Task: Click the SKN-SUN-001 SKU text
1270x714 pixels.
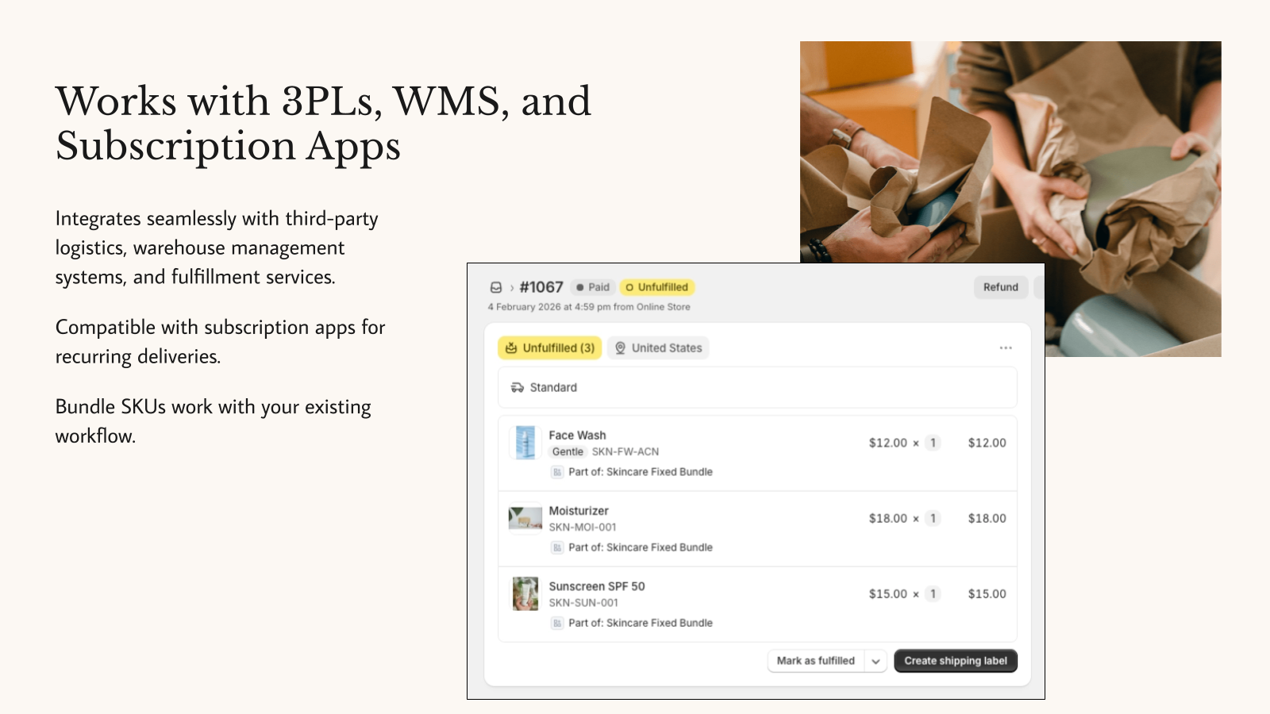Action: point(583,602)
